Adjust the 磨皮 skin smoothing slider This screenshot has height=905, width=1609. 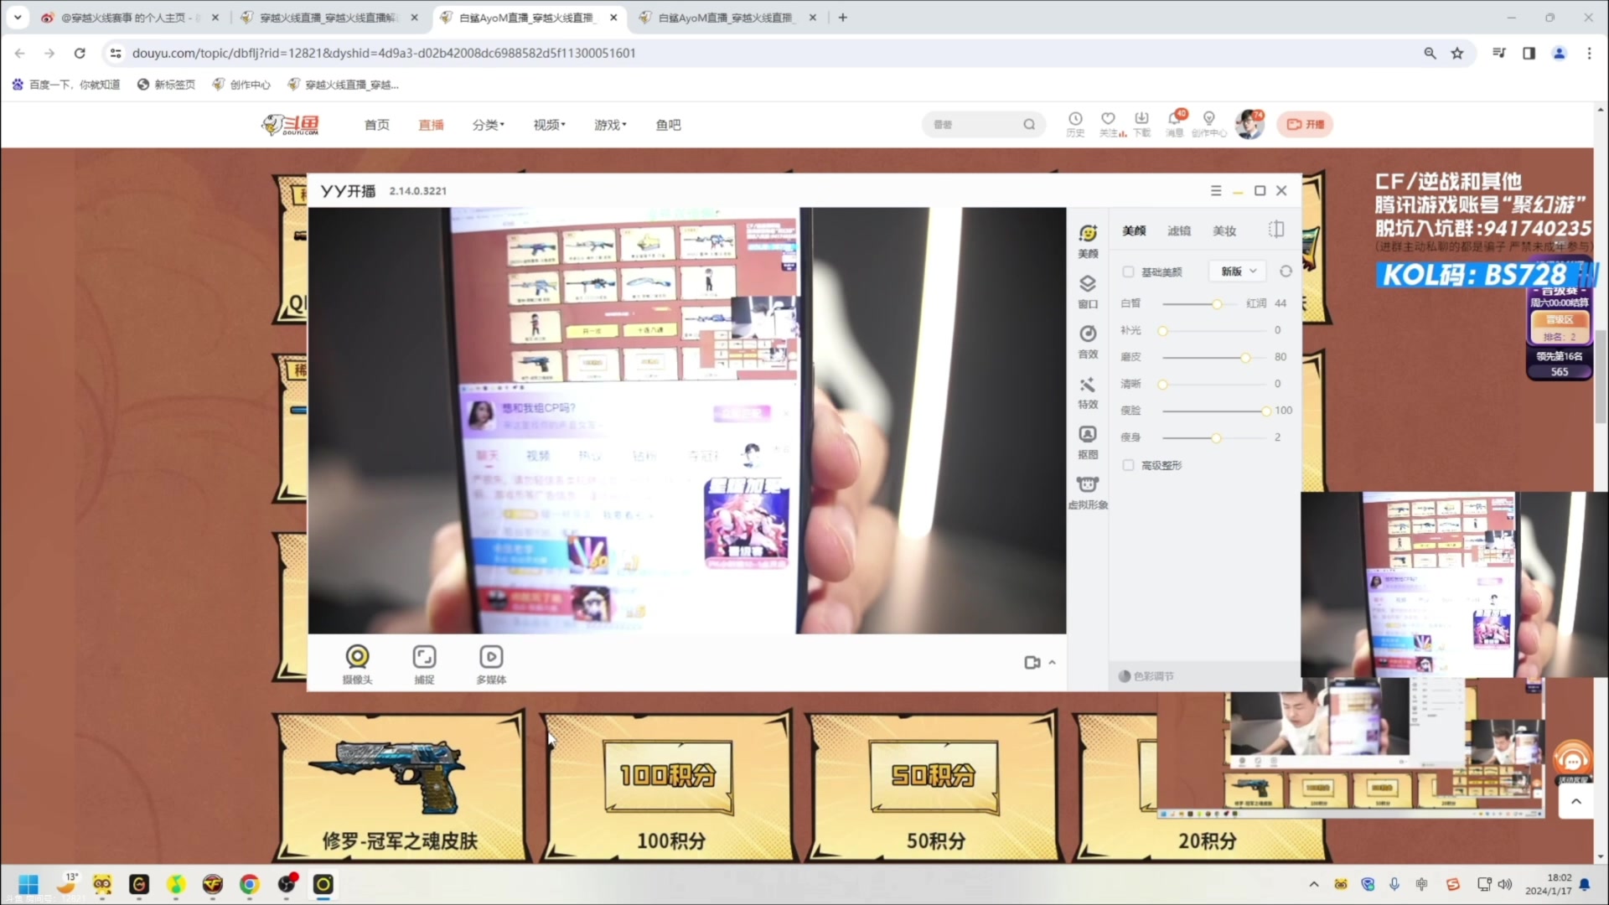1216,357
